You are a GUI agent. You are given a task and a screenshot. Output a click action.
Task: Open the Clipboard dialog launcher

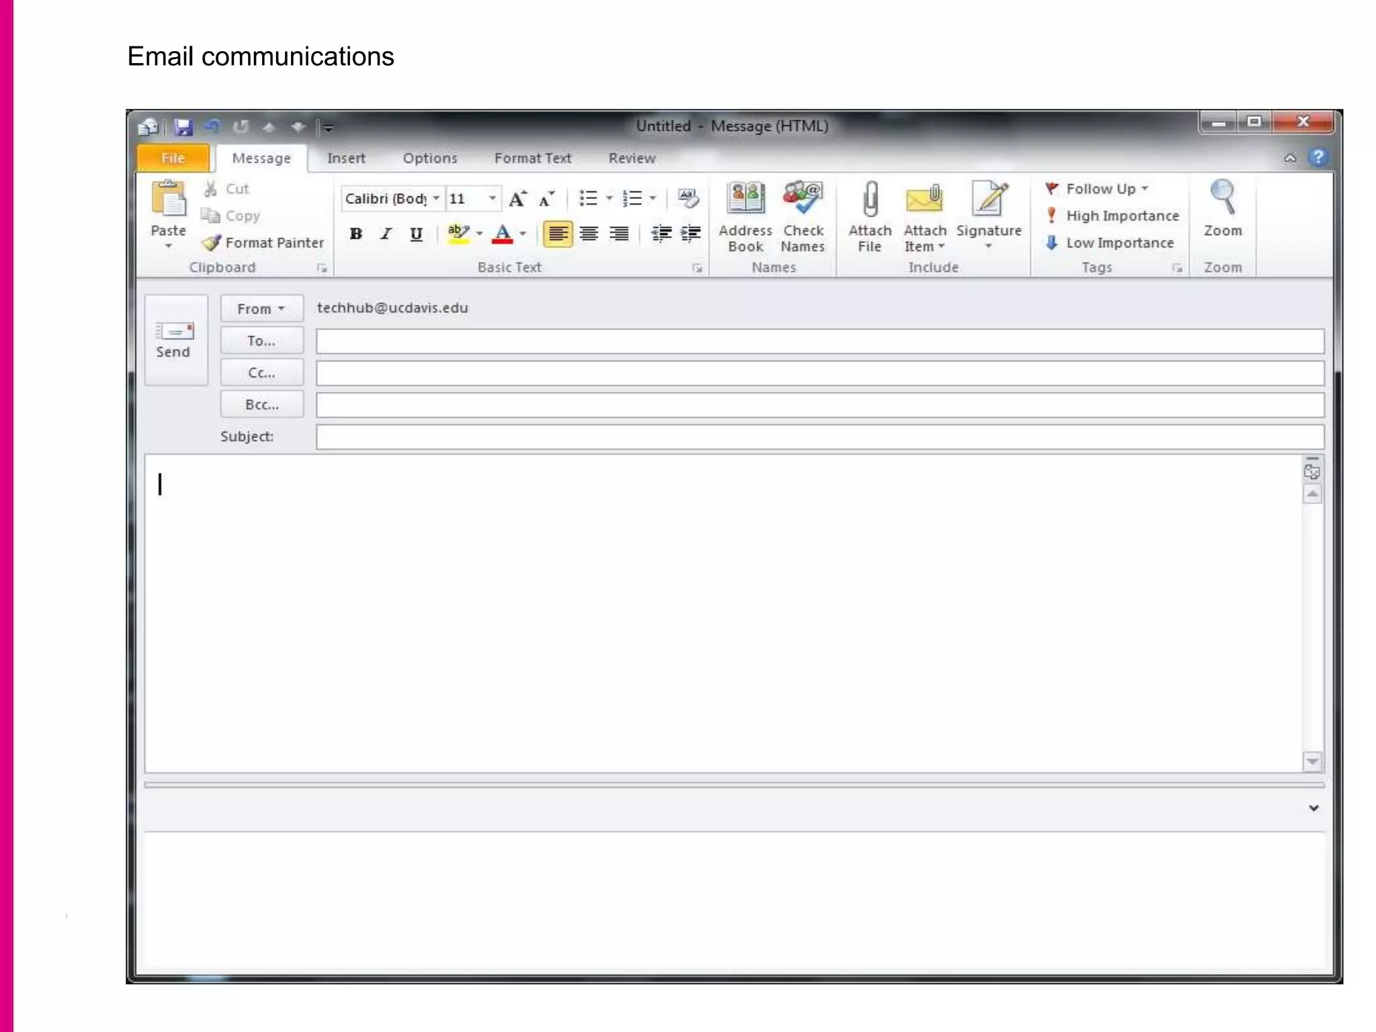322,268
